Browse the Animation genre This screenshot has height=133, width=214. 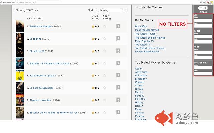pos(141,75)
